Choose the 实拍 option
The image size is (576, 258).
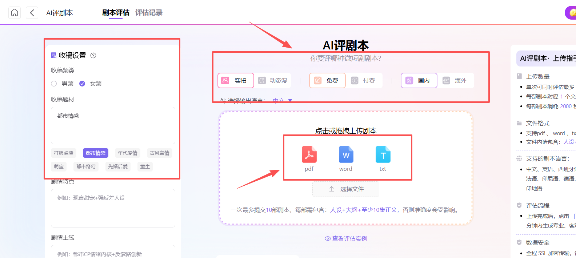coord(235,81)
